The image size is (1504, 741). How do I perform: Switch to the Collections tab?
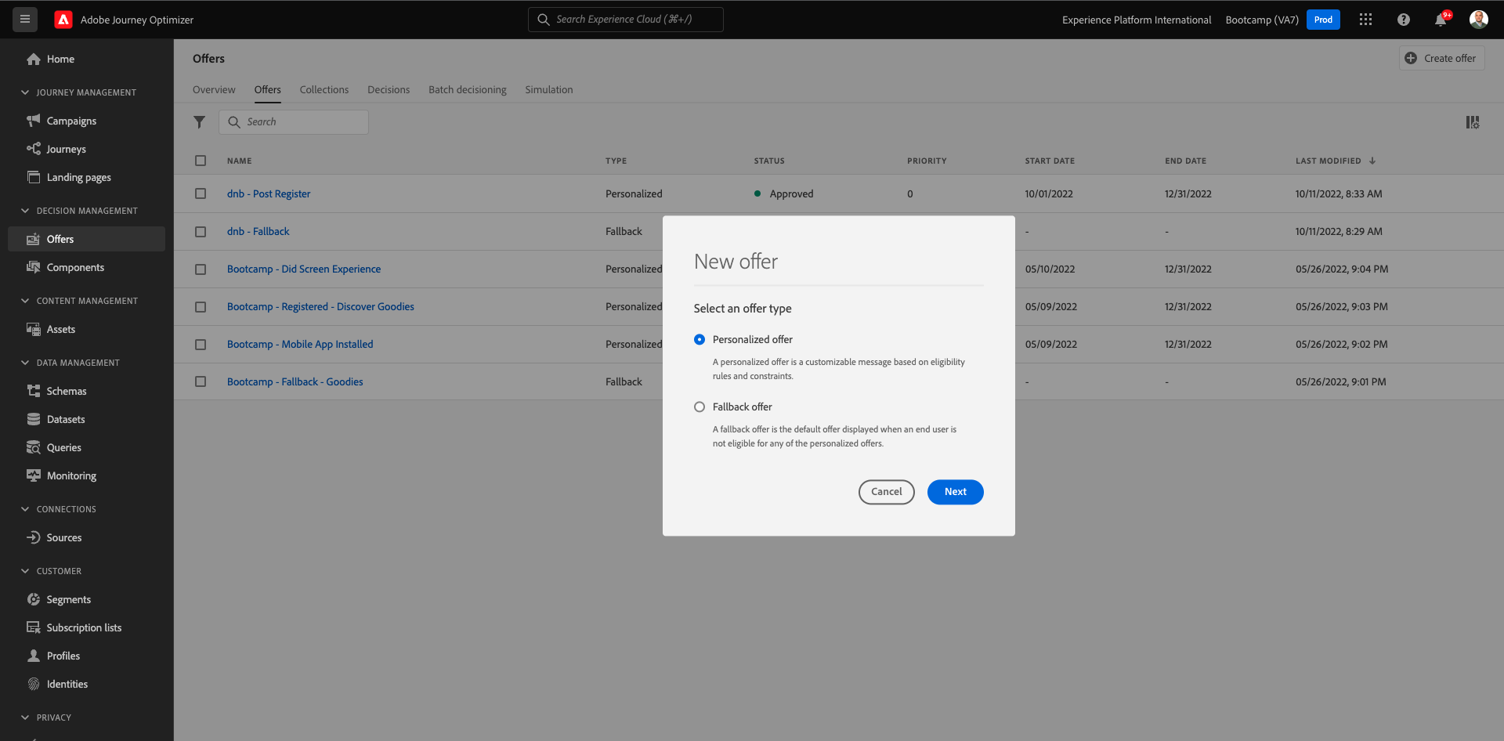[x=324, y=89]
